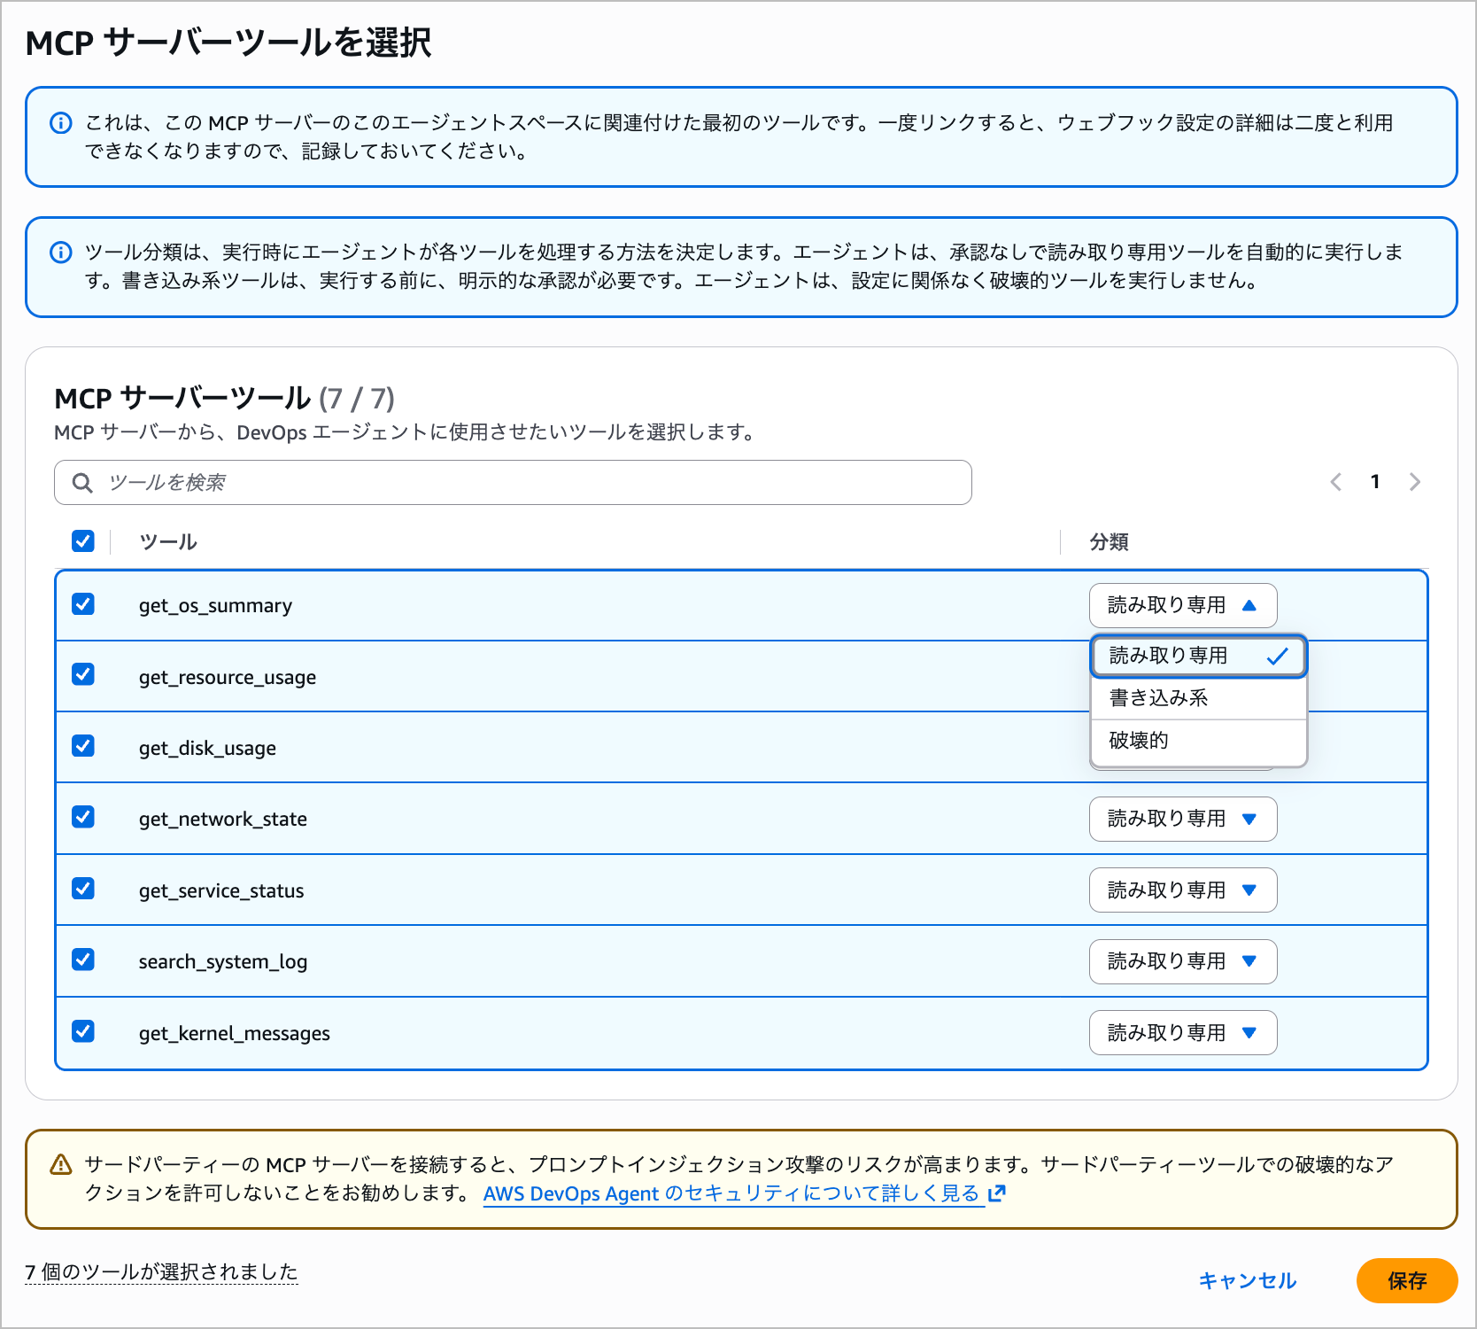Uncheck the get_disk_usage checkbox

pos(83,746)
